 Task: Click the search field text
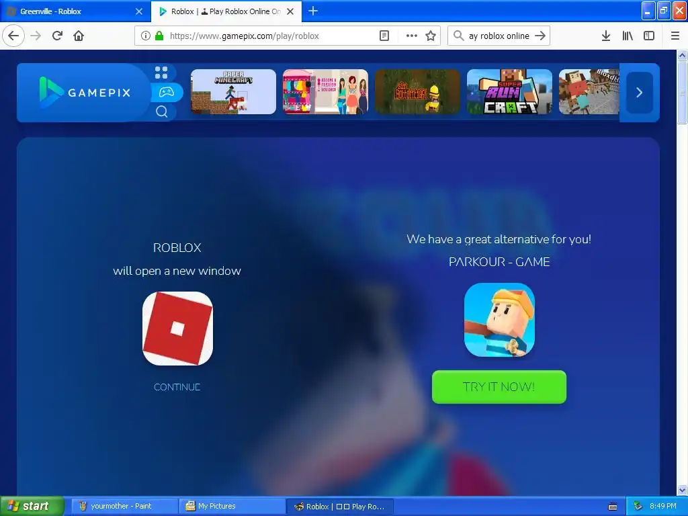pos(499,36)
